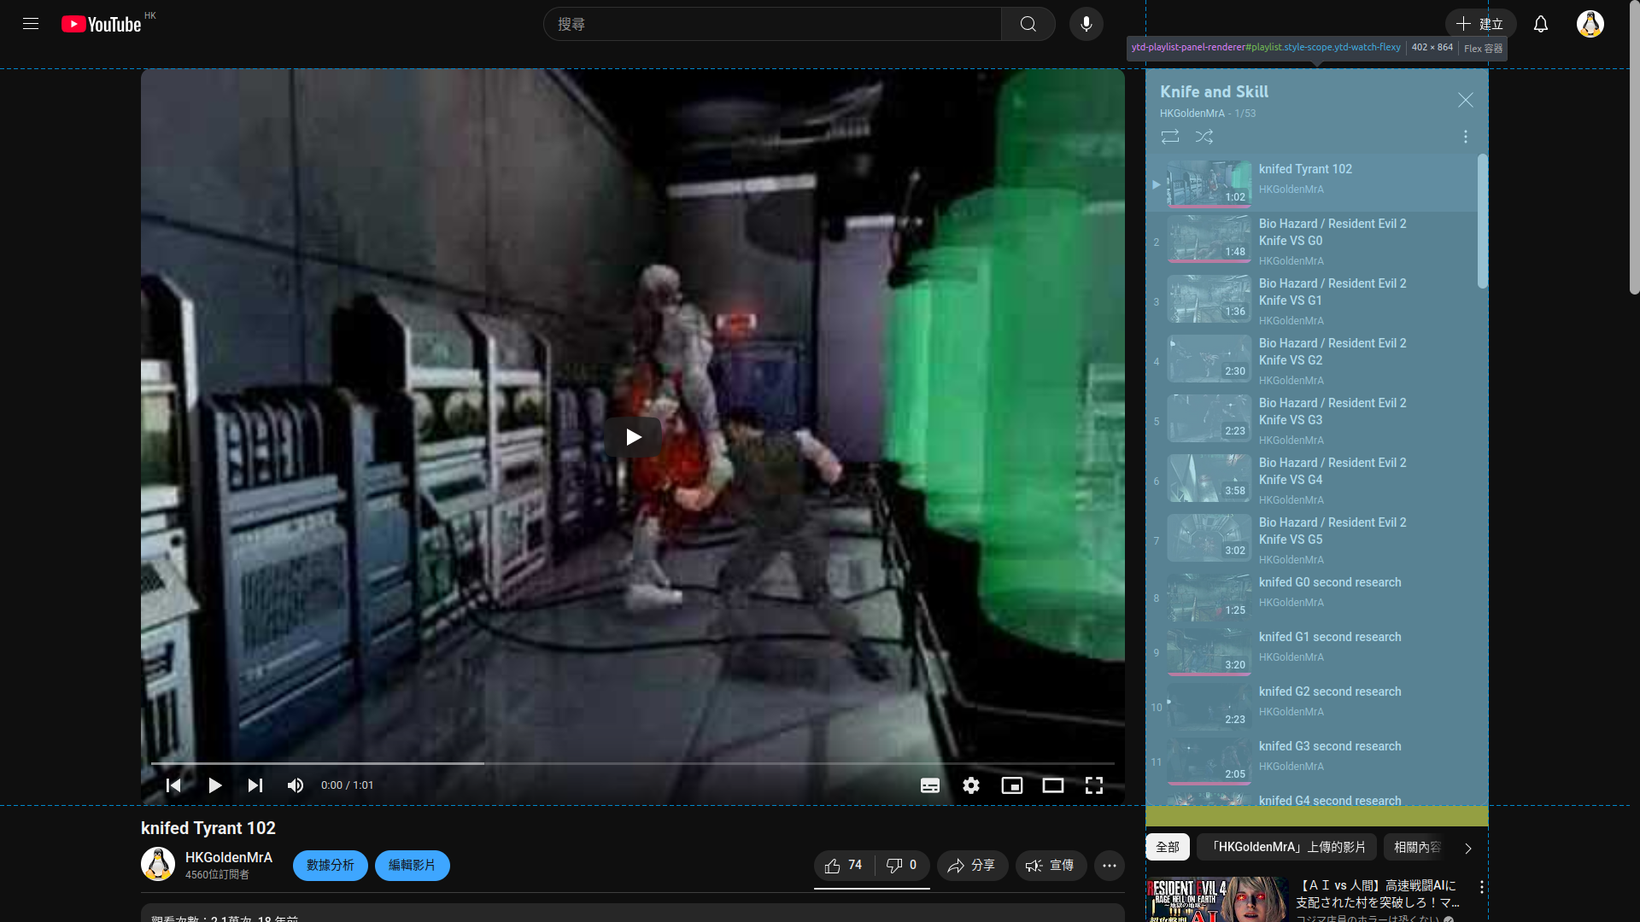
Task: Click HKGoldenMrA under Knife and Skill title
Action: (x=1192, y=114)
